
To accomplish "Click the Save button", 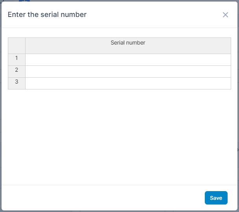I will coord(216,198).
